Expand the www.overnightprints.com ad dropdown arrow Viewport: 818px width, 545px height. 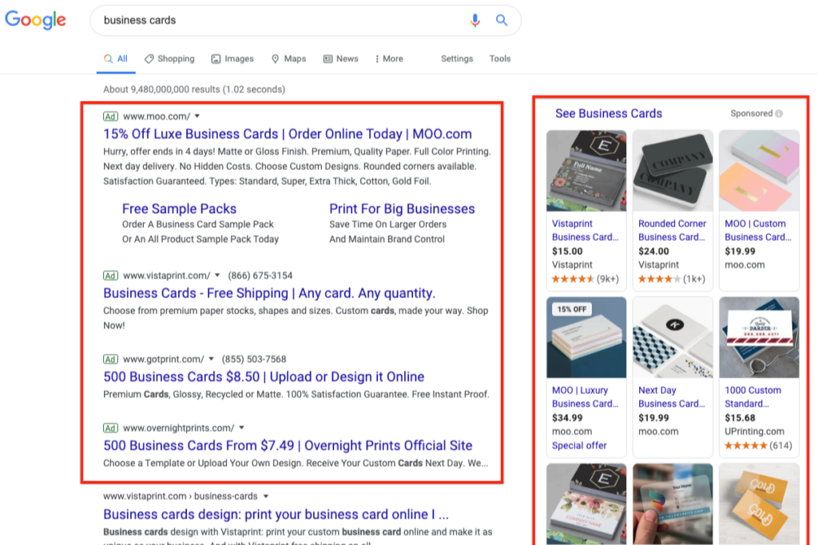pyautogui.click(x=241, y=428)
